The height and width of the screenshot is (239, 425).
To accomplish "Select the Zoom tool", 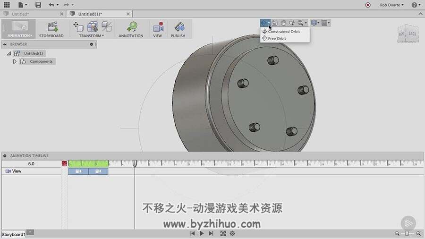I will [x=292, y=23].
